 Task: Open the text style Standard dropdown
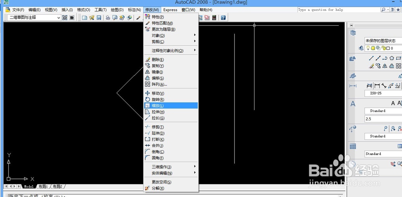383,111
